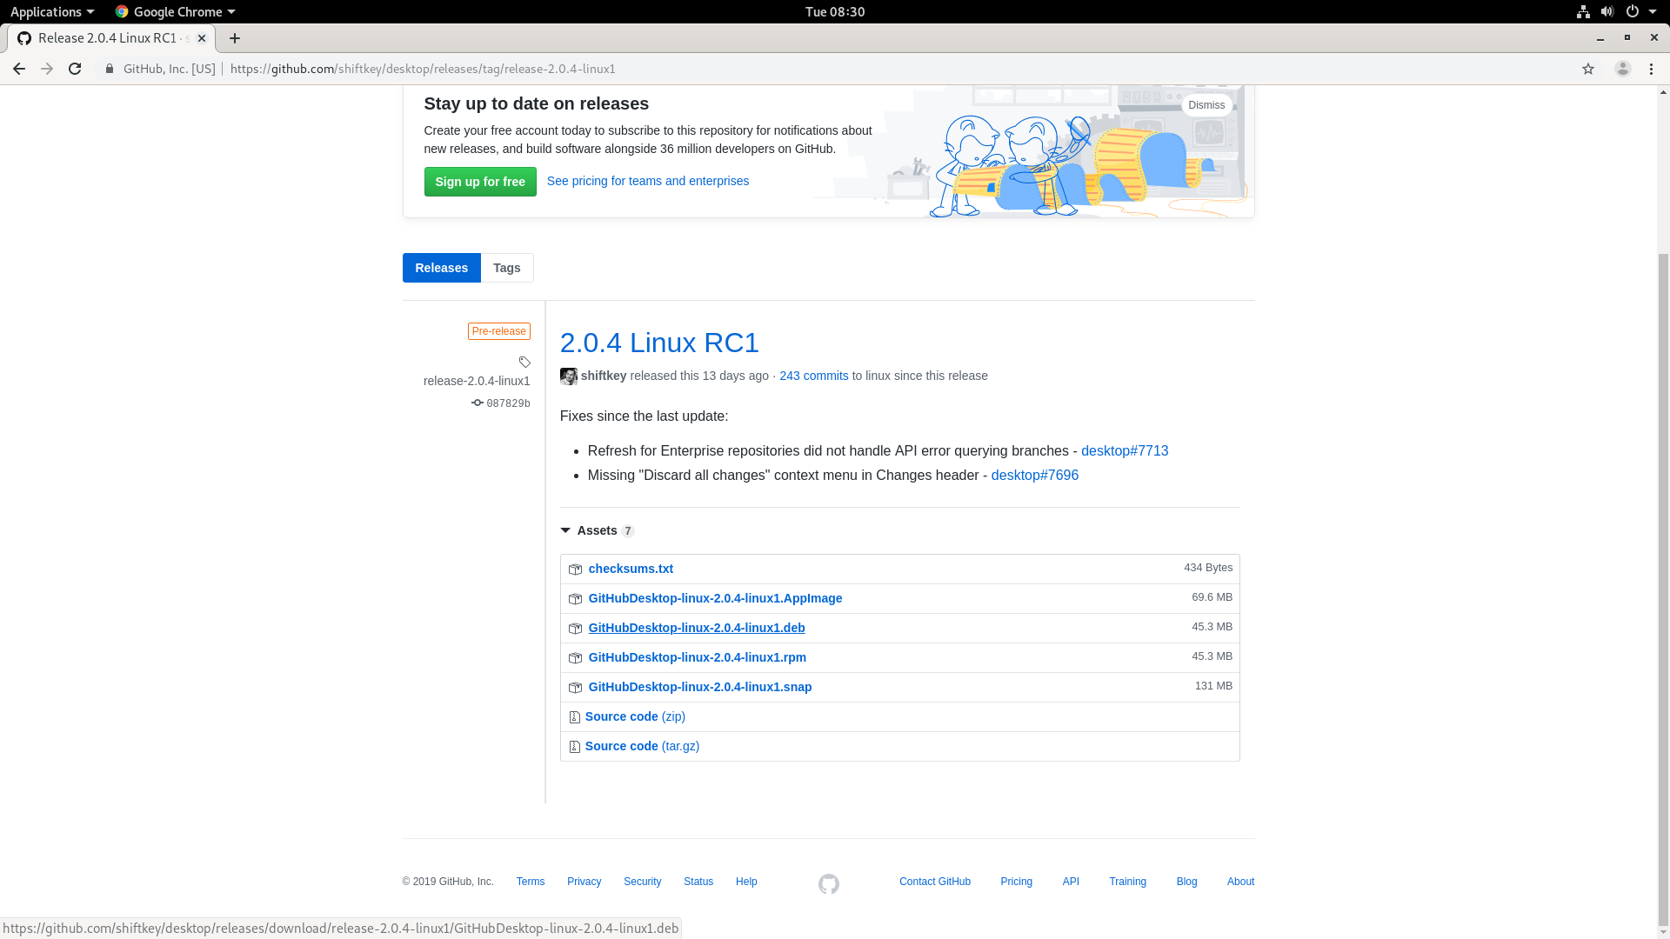Open the 243 commits link
Image resolution: width=1670 pixels, height=939 pixels.
(814, 376)
